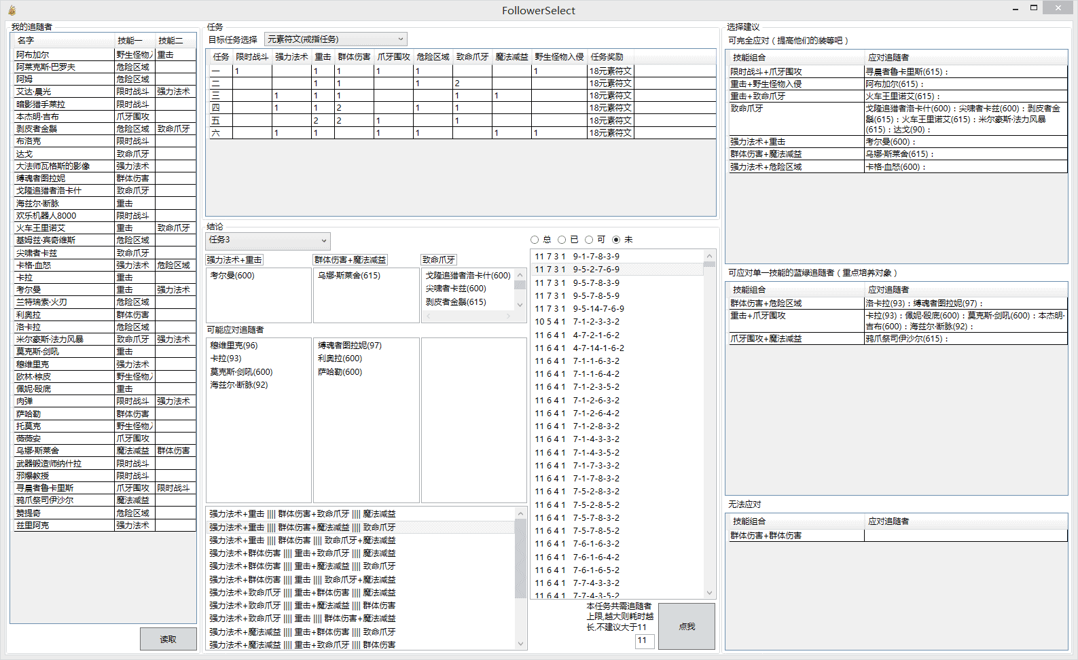Click the 技能二 column header

tap(175, 41)
